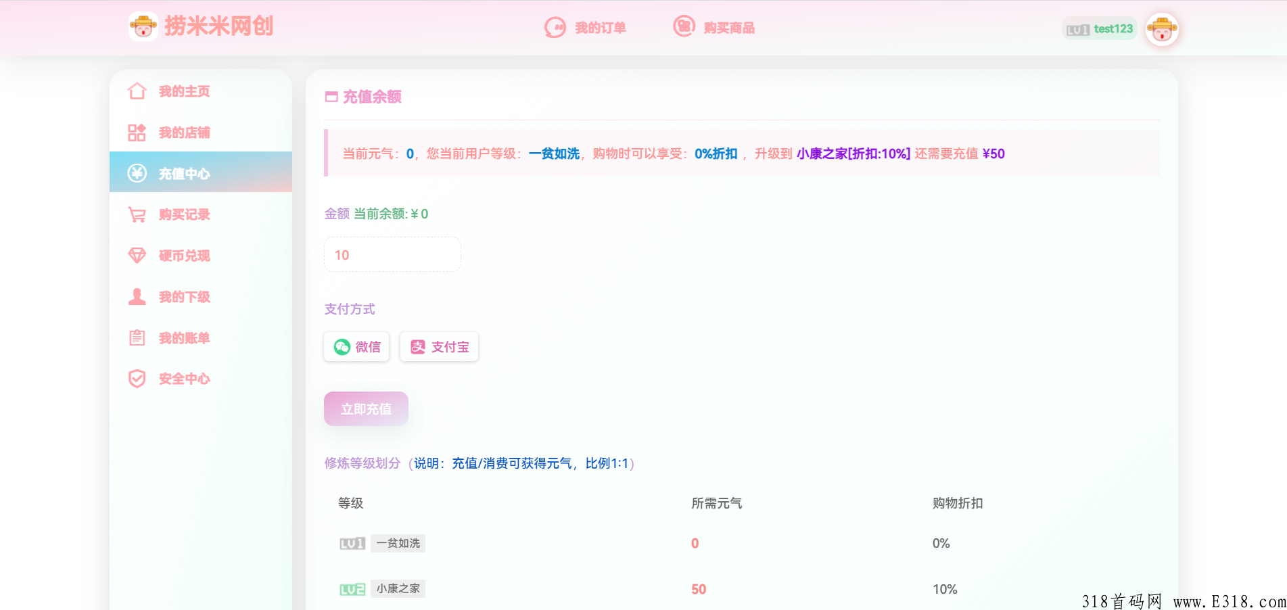
Task: Click the 一贫如洗 tag in level table
Action: [x=398, y=543]
